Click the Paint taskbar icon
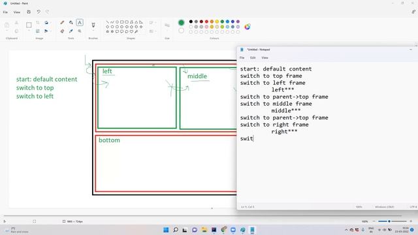This screenshot has width=418, height=235. point(242,230)
